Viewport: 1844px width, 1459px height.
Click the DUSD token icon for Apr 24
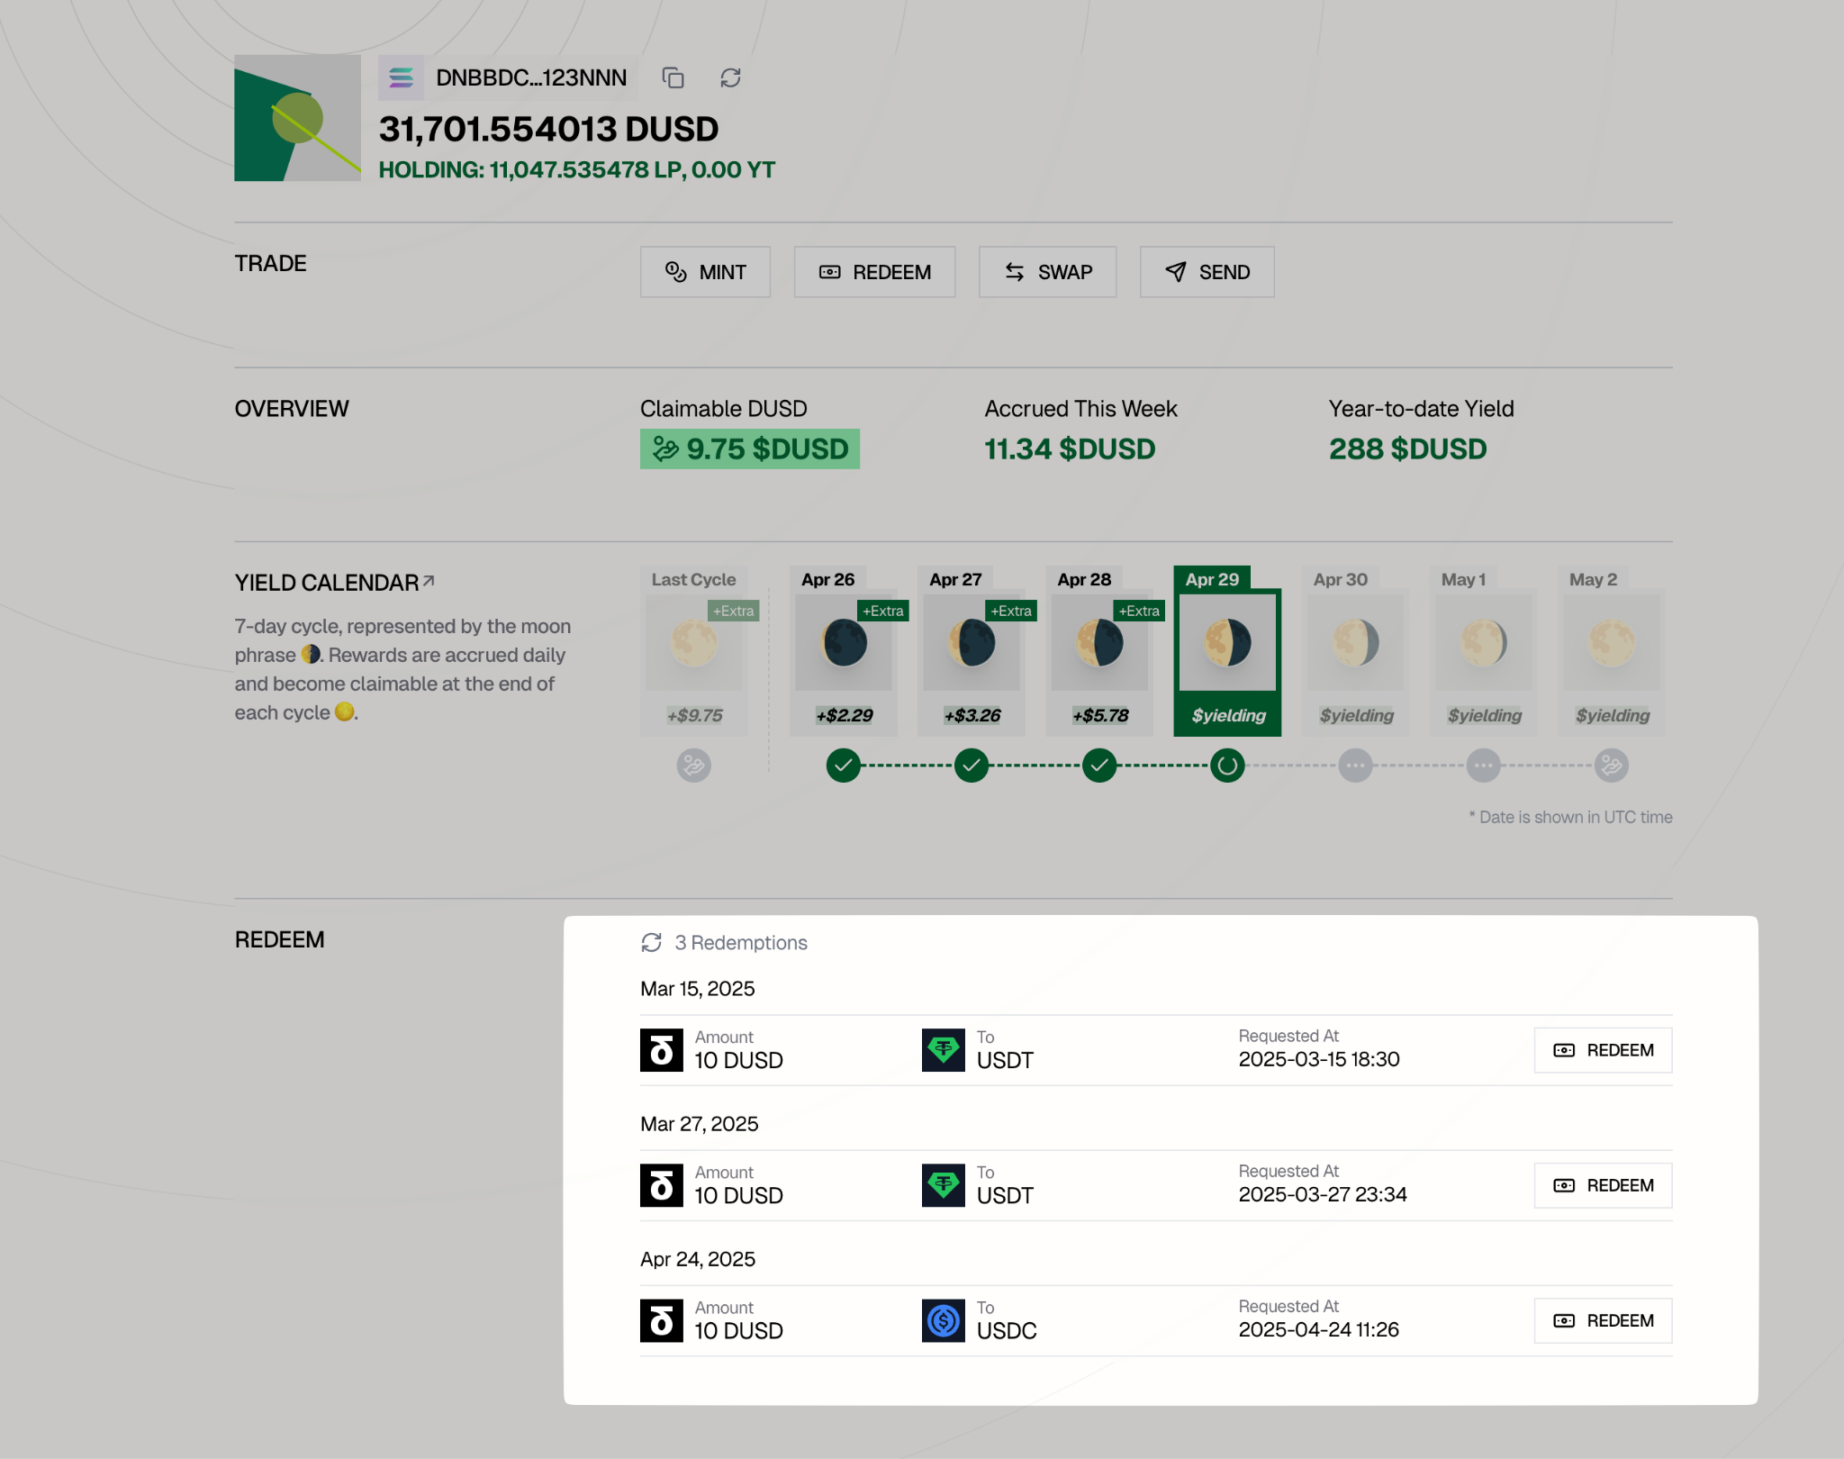coord(662,1320)
